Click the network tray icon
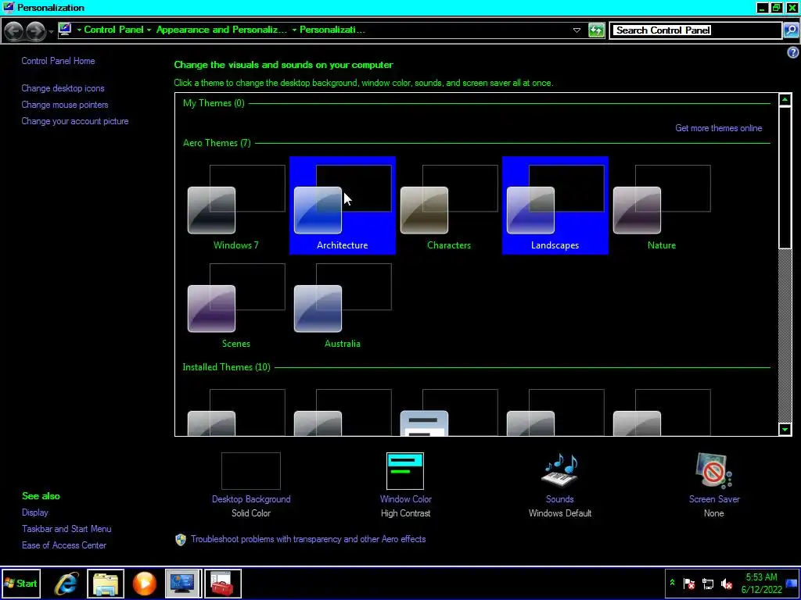The width and height of the screenshot is (801, 600). (x=708, y=584)
